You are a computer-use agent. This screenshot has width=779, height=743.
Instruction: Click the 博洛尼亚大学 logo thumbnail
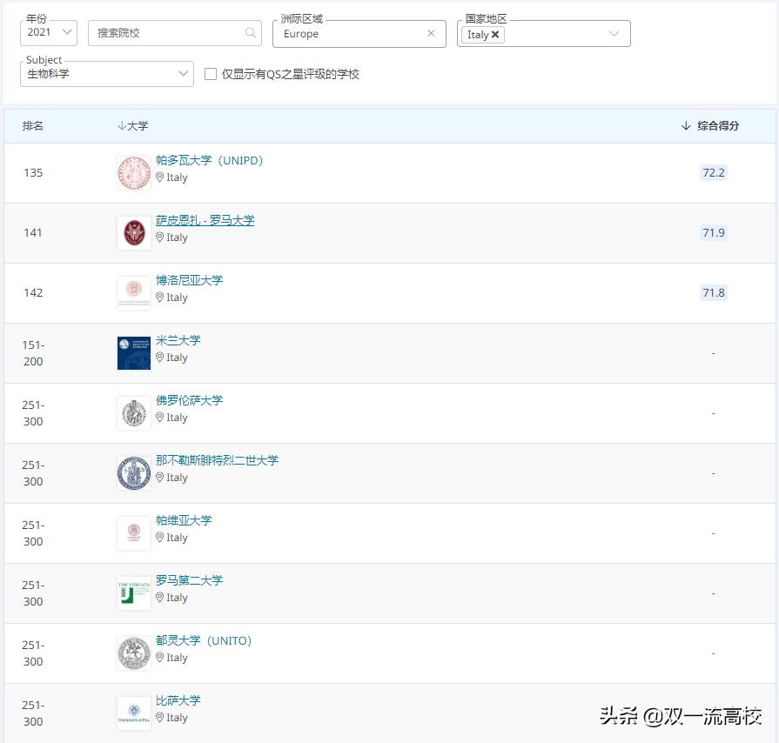(133, 292)
